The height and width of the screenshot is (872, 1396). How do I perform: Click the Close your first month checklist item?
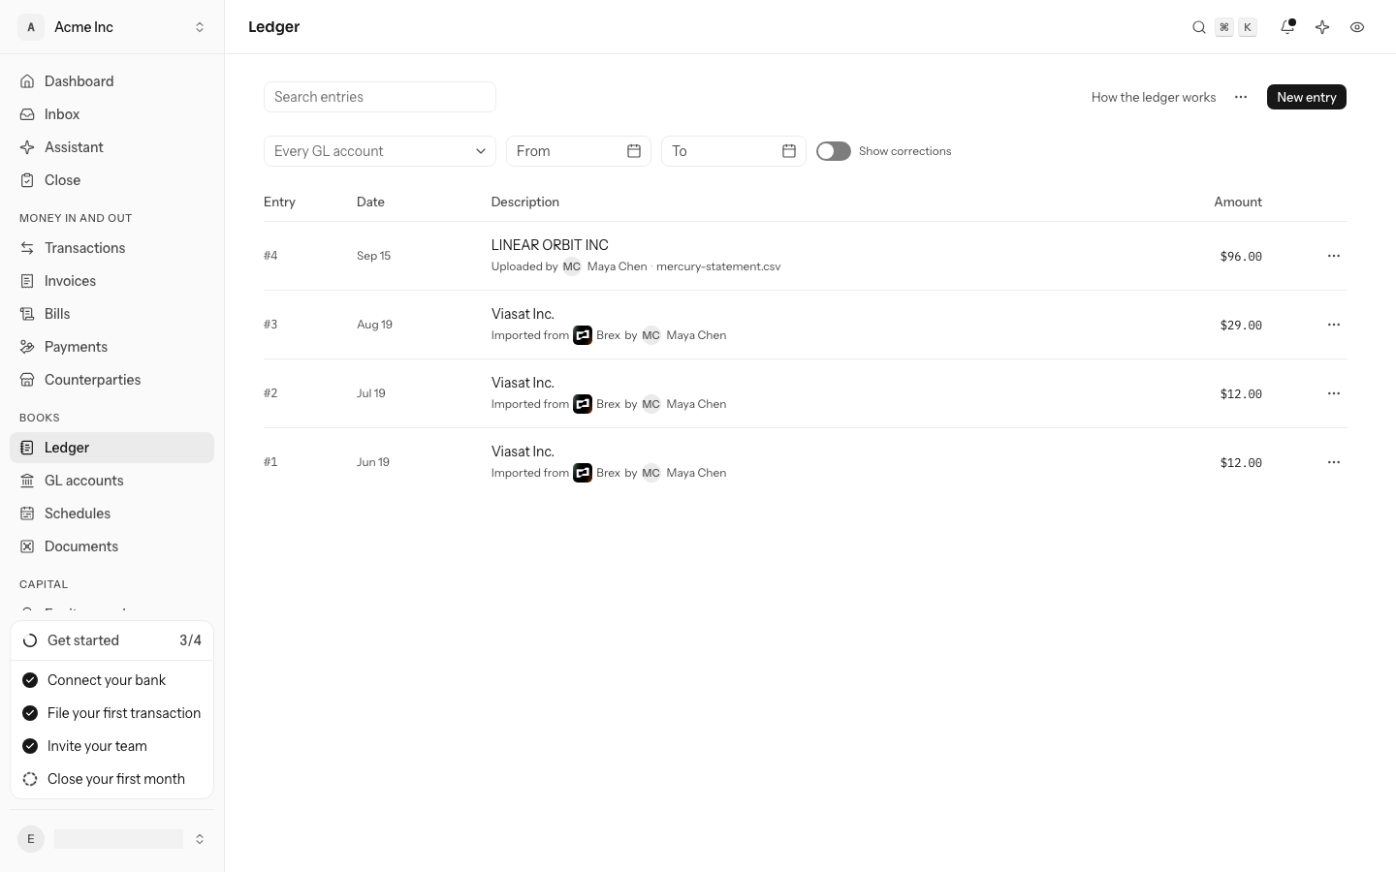111,779
